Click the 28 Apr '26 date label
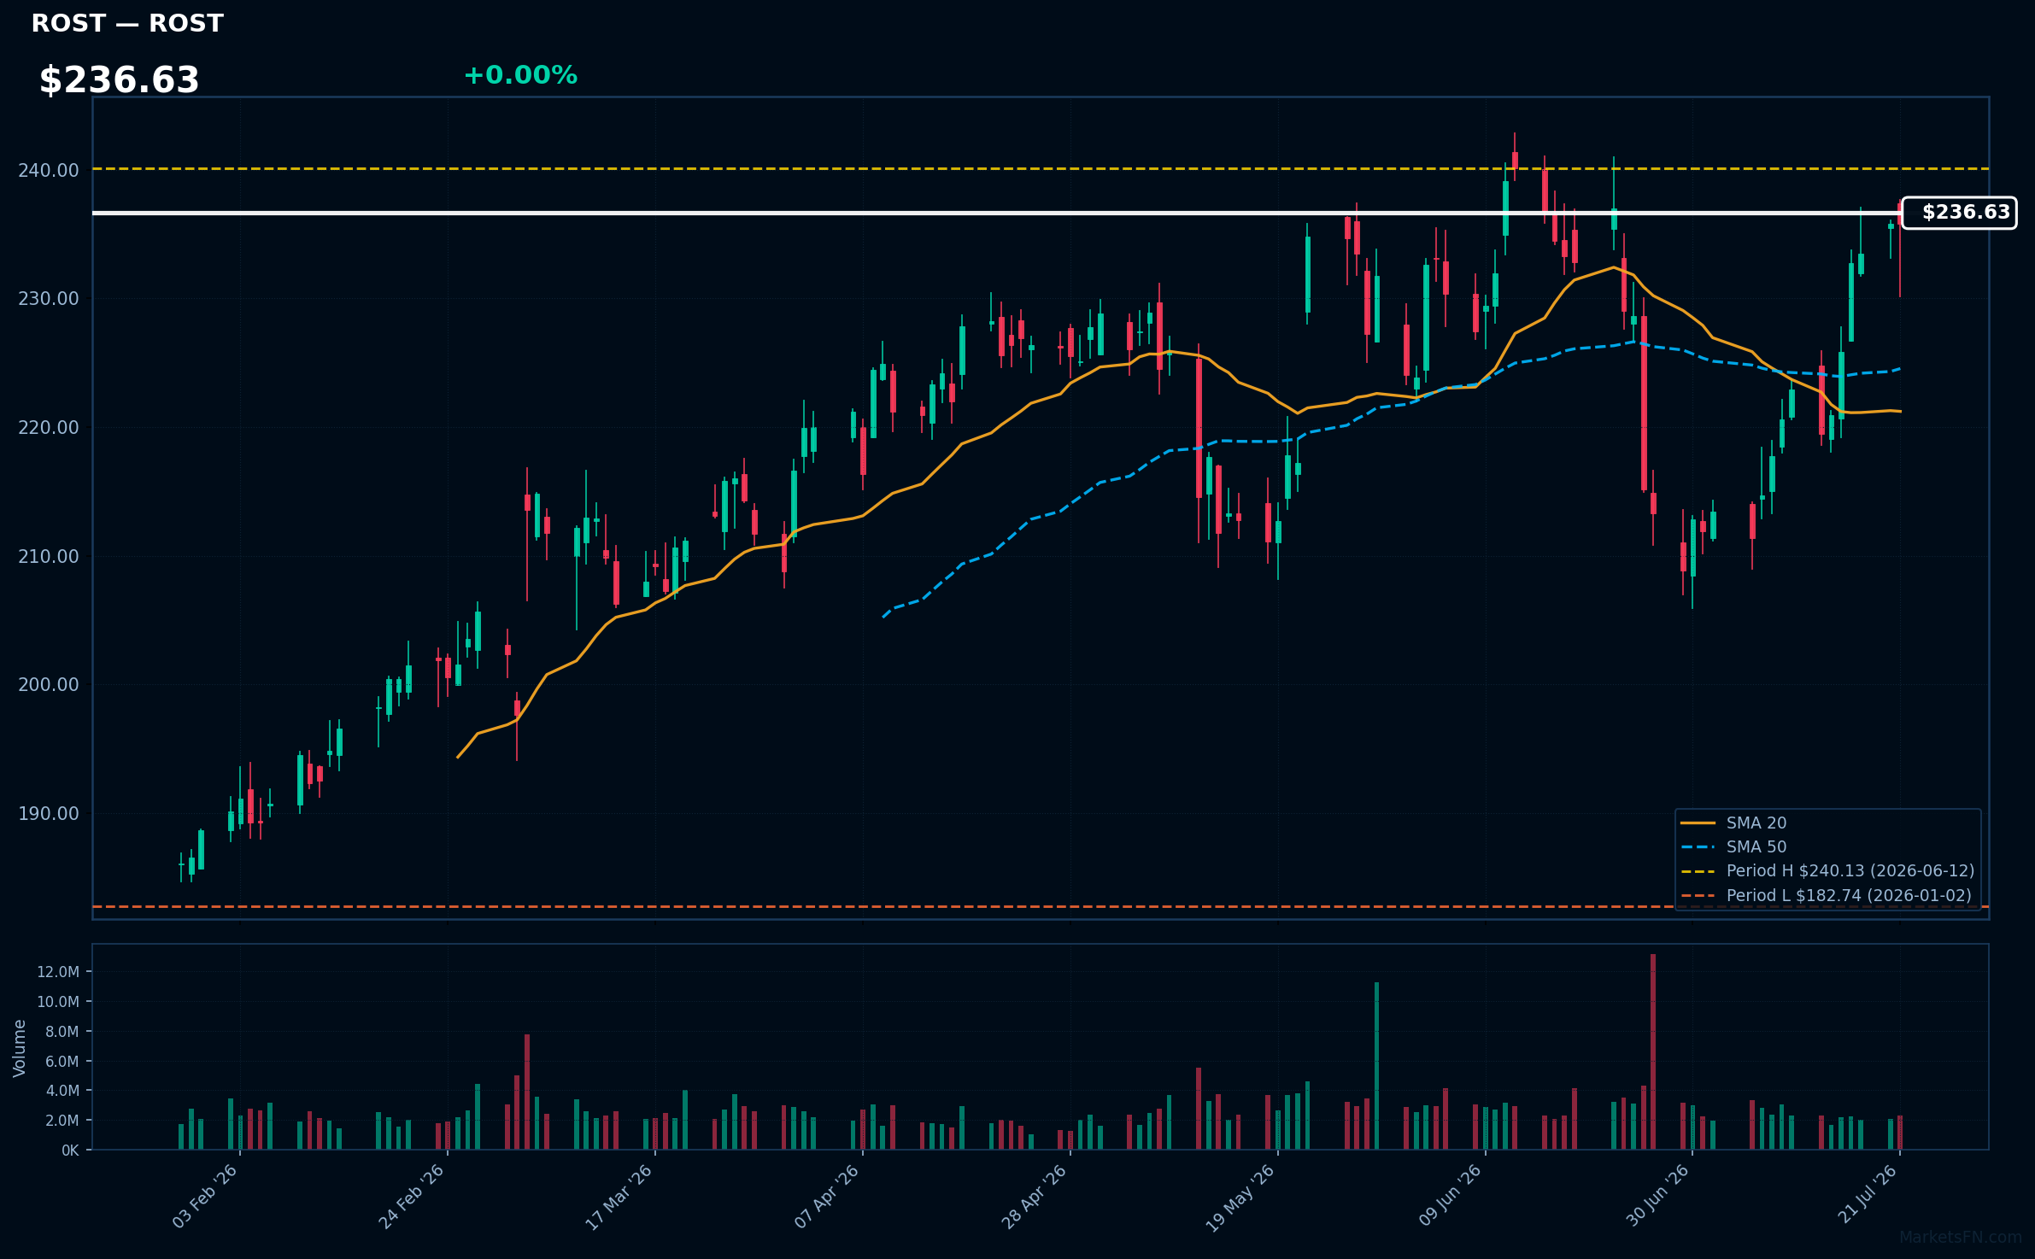Image resolution: width=2035 pixels, height=1259 pixels. pos(1035,1196)
